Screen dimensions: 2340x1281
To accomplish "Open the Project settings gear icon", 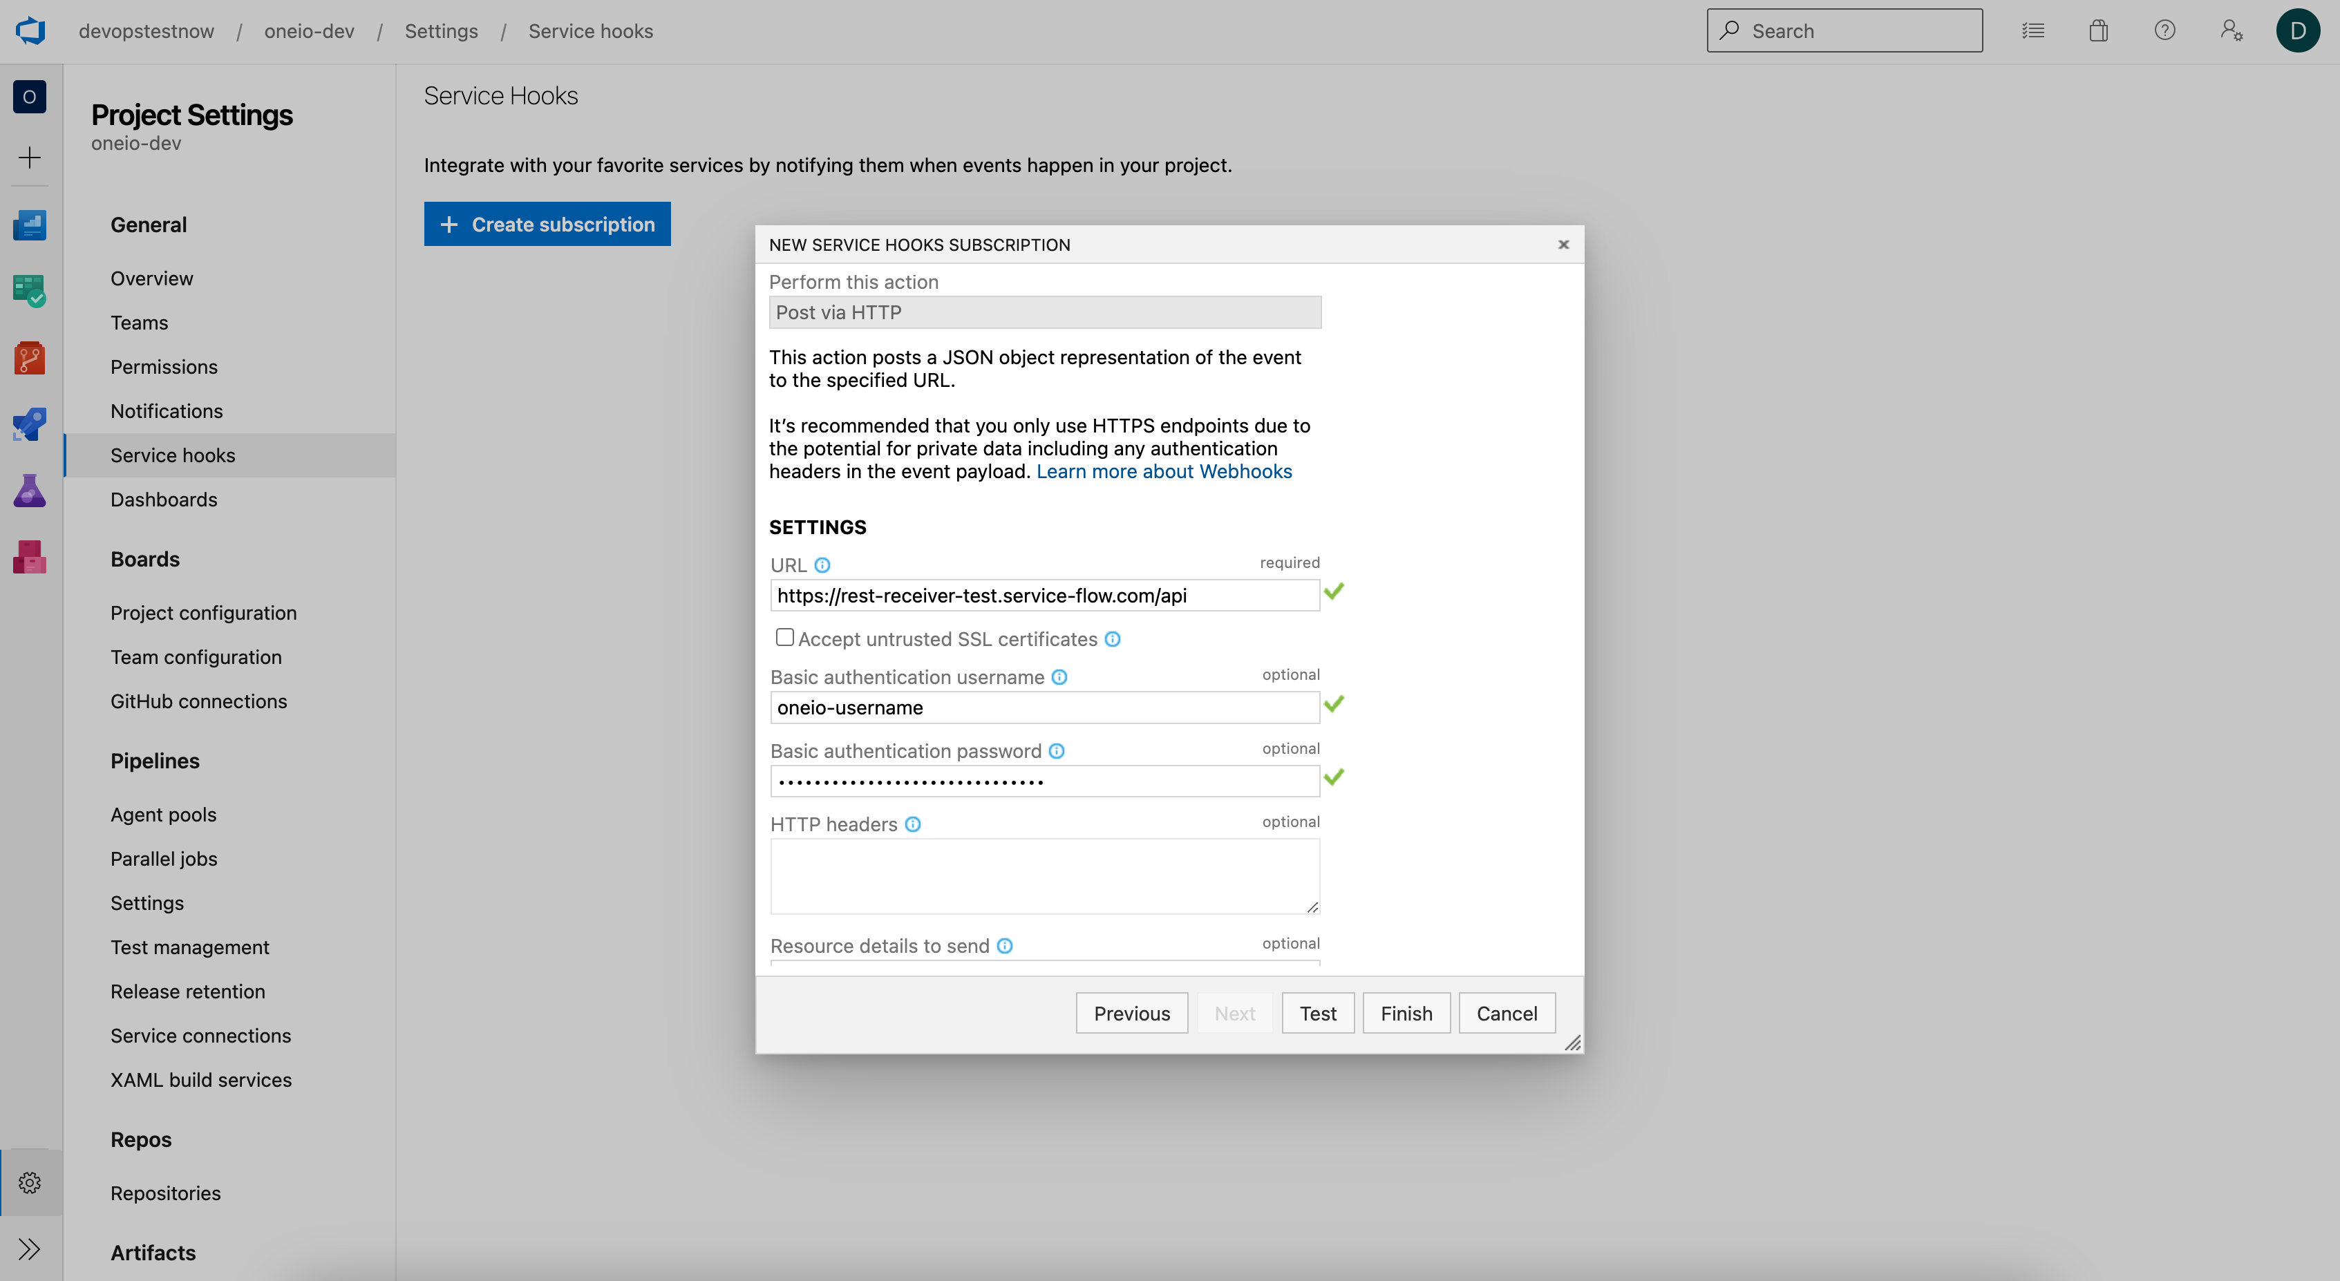I will tap(30, 1182).
